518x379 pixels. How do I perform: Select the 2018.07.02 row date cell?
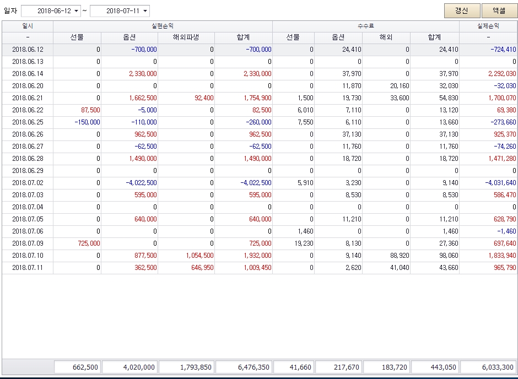28,183
